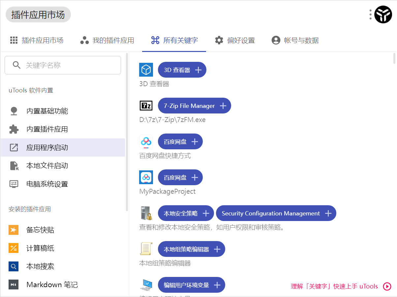The height and width of the screenshot is (297, 397).
Task: Open the 百度网盘 shortcut icon
Action: [x=146, y=141]
